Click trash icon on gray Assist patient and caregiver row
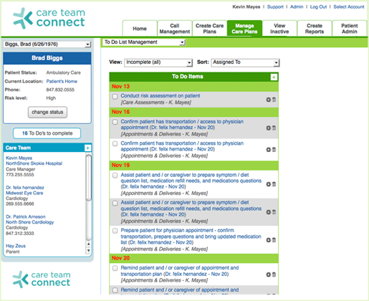Viewport: 369px width, 301px height. (274, 212)
